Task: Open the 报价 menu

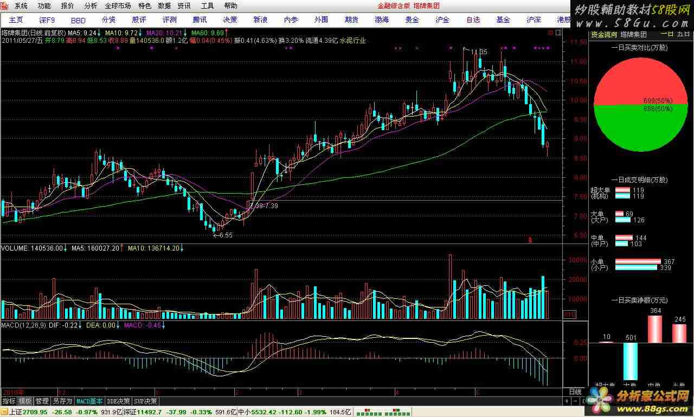Action: click(67, 6)
